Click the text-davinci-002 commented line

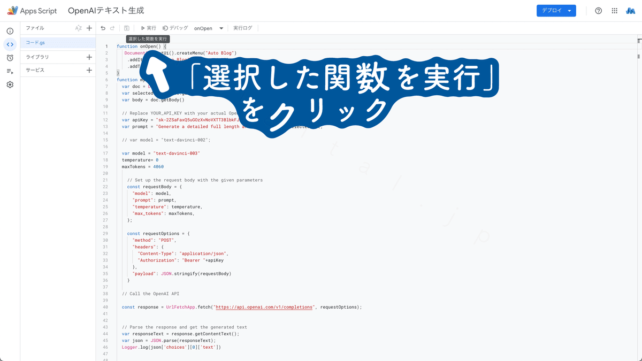pos(166,140)
